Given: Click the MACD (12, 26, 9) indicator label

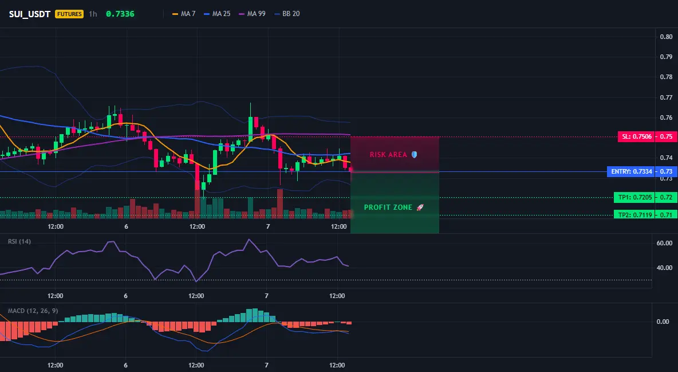Looking at the screenshot, I should (33, 311).
